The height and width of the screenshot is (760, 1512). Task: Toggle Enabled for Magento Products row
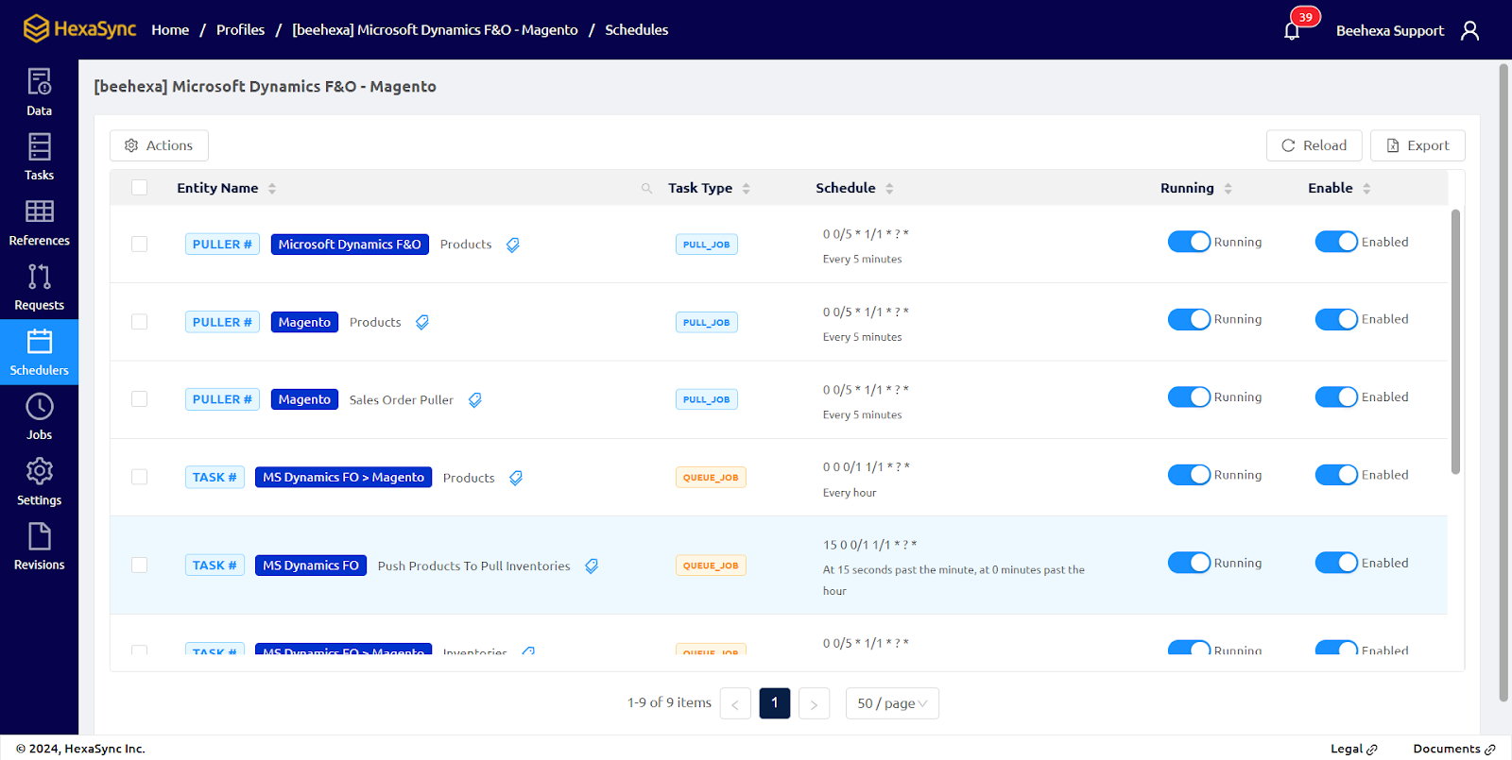[x=1336, y=319]
